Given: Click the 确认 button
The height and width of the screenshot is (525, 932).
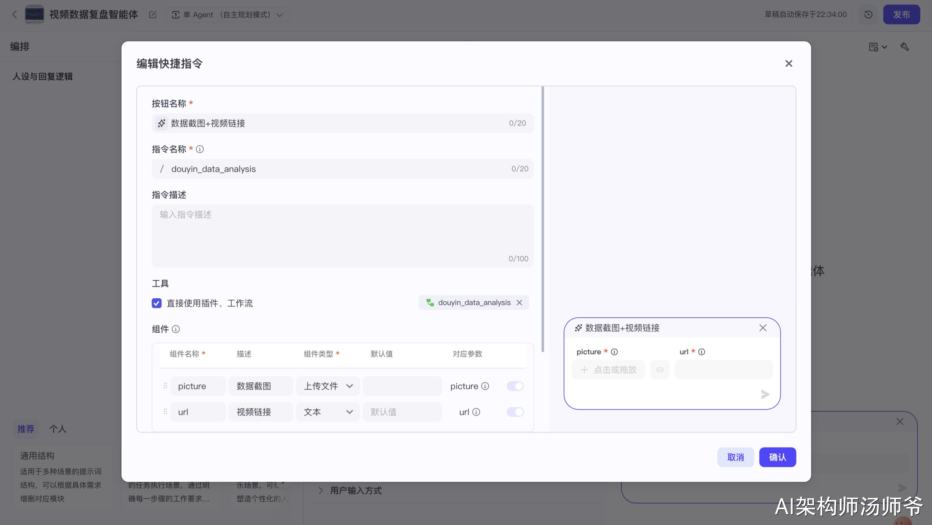Looking at the screenshot, I should [777, 457].
